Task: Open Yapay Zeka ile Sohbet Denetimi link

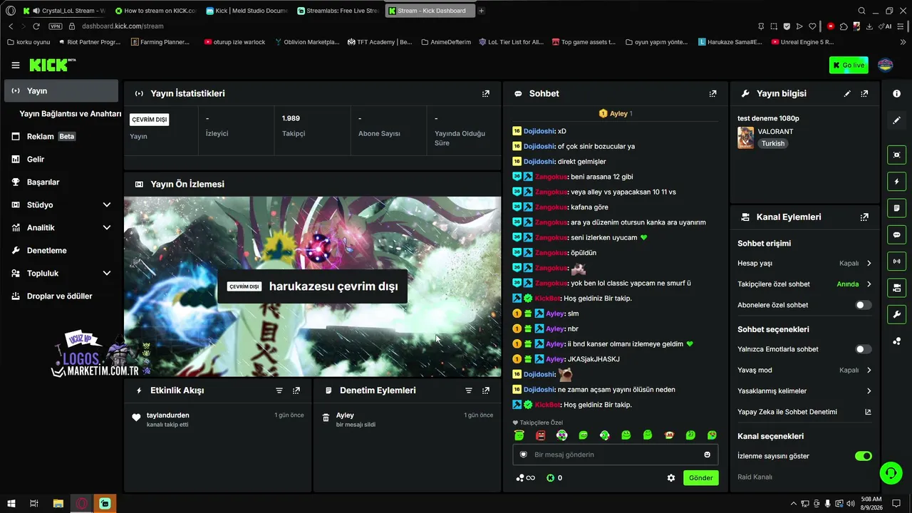Action: pyautogui.click(x=804, y=412)
